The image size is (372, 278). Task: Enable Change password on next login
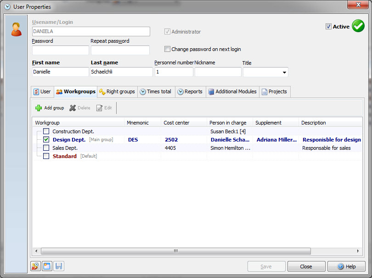tap(168, 49)
